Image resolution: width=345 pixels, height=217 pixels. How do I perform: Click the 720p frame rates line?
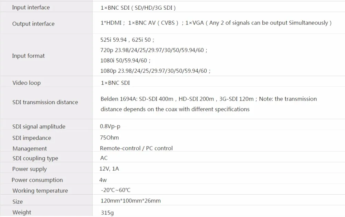tap(154, 50)
